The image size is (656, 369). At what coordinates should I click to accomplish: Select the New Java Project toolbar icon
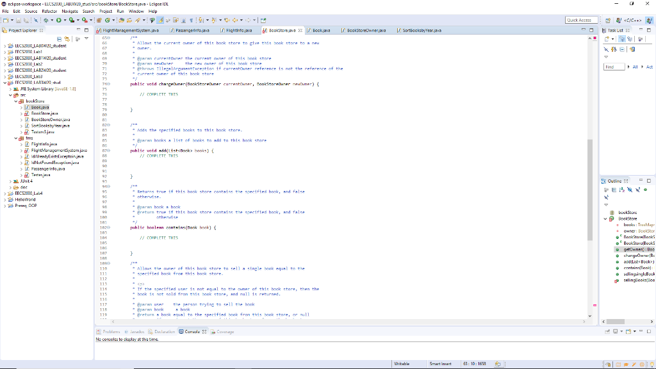pyautogui.click(x=99, y=21)
